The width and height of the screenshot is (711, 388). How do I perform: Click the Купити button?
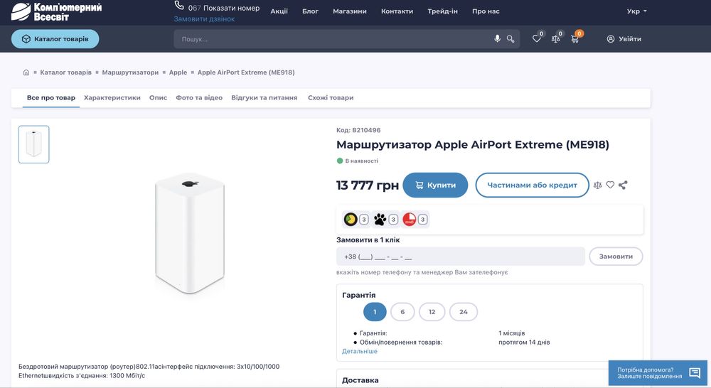435,185
